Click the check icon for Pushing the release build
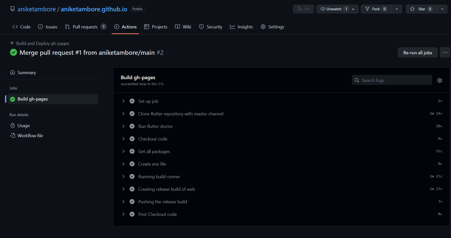This screenshot has width=451, height=238. (132, 202)
